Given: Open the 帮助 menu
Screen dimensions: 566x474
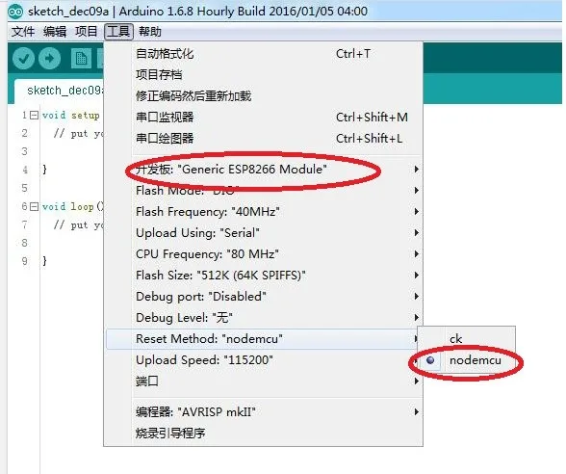Looking at the screenshot, I should tap(150, 32).
